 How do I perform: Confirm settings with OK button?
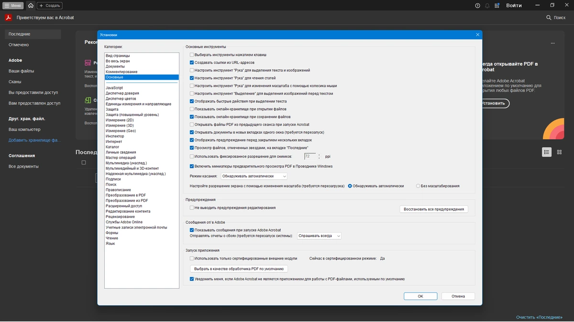pyautogui.click(x=420, y=296)
